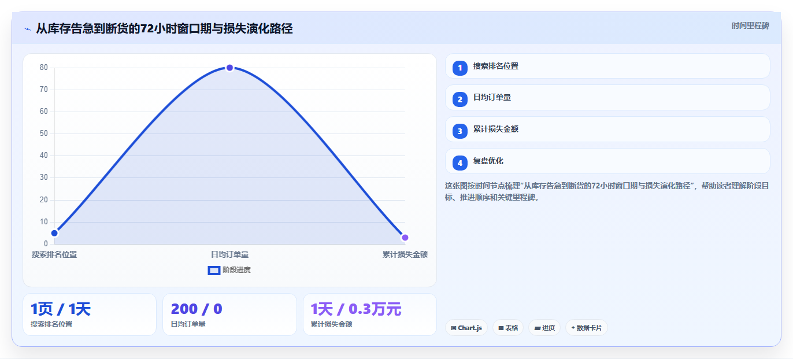Click the 搜索排名位置 caption under 1页 / 1天

tap(51, 324)
